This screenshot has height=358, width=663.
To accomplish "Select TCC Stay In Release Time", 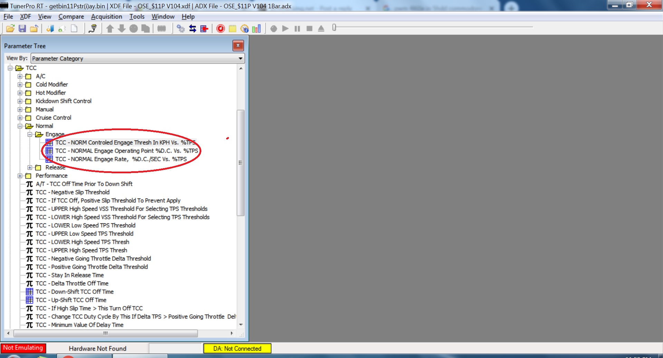I will [x=70, y=275].
